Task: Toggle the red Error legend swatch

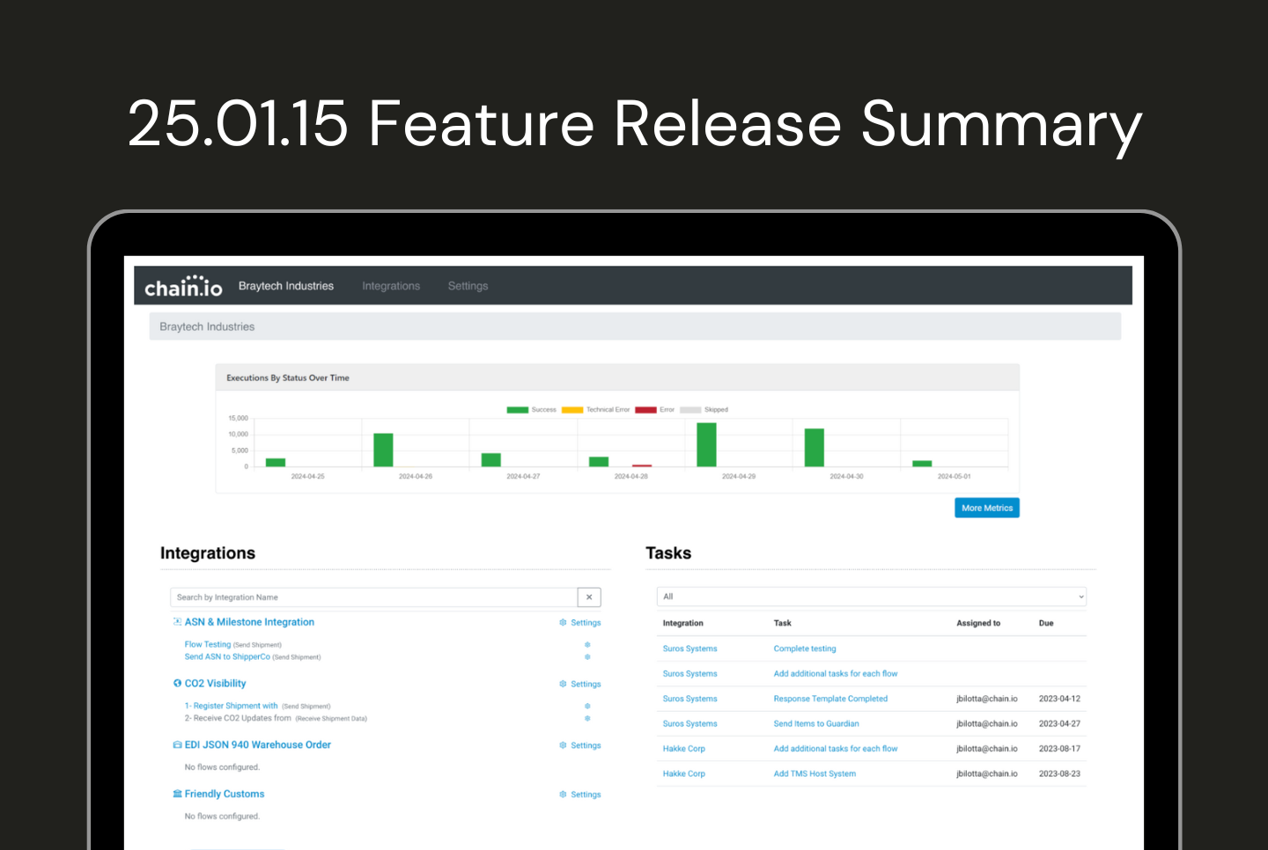Action: (645, 410)
